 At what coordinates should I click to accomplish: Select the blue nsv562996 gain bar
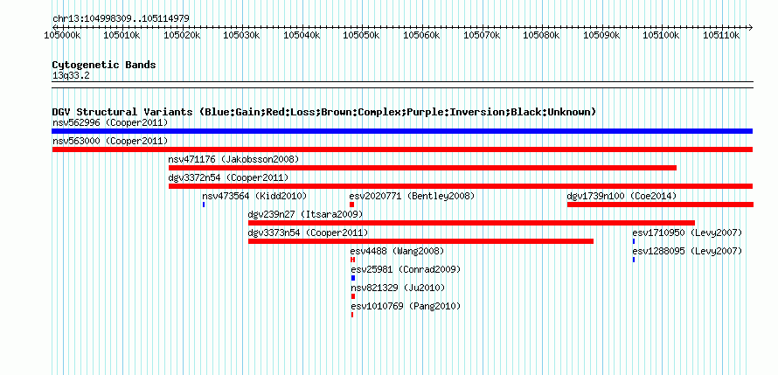coord(402,131)
